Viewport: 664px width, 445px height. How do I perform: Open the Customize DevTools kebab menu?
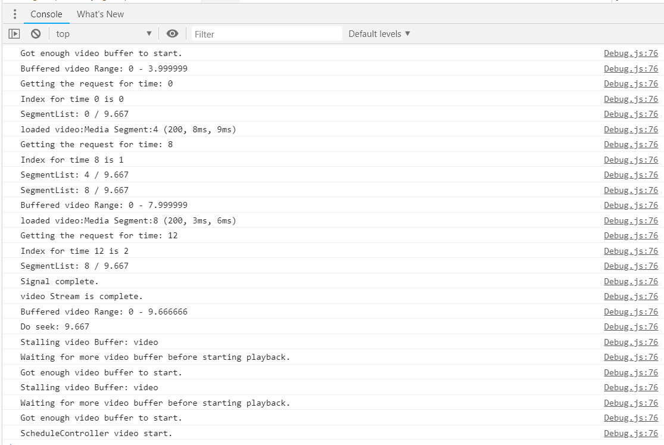click(14, 14)
